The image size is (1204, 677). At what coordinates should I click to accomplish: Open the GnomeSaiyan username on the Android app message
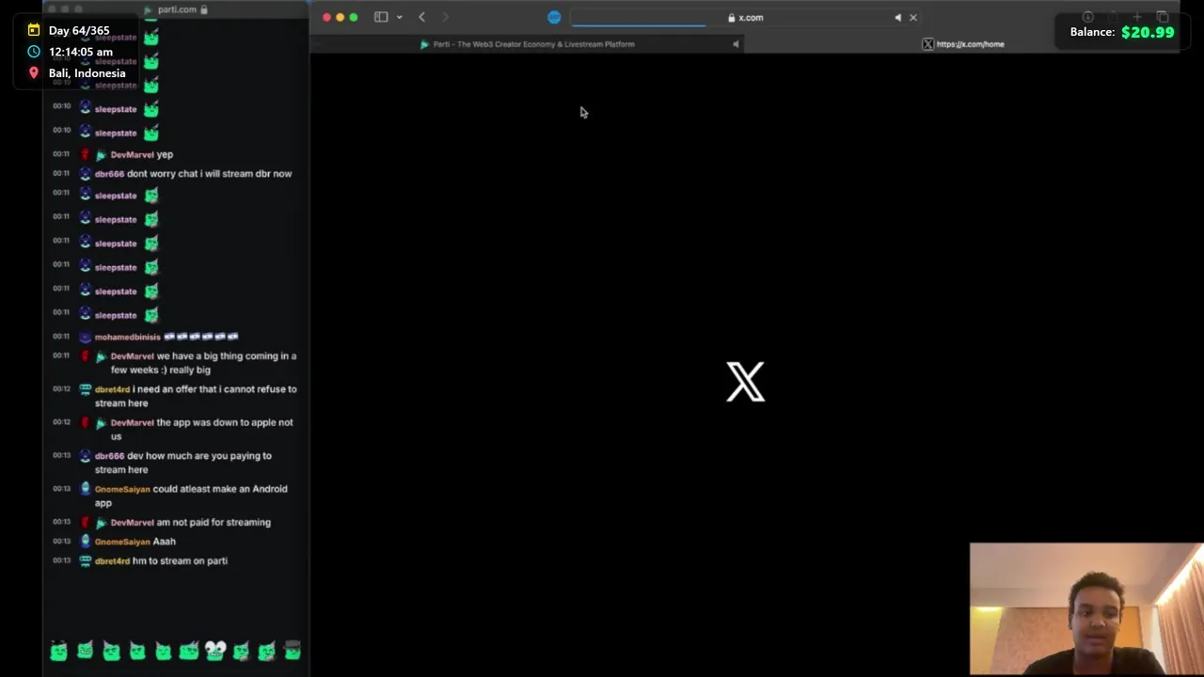click(122, 489)
